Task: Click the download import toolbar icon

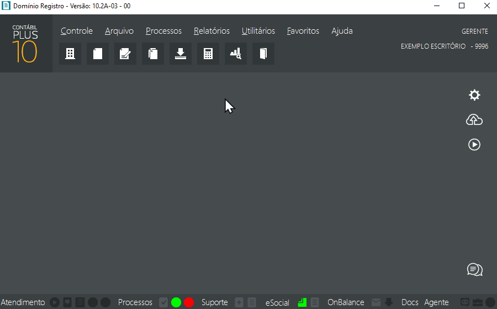Action: click(x=181, y=54)
